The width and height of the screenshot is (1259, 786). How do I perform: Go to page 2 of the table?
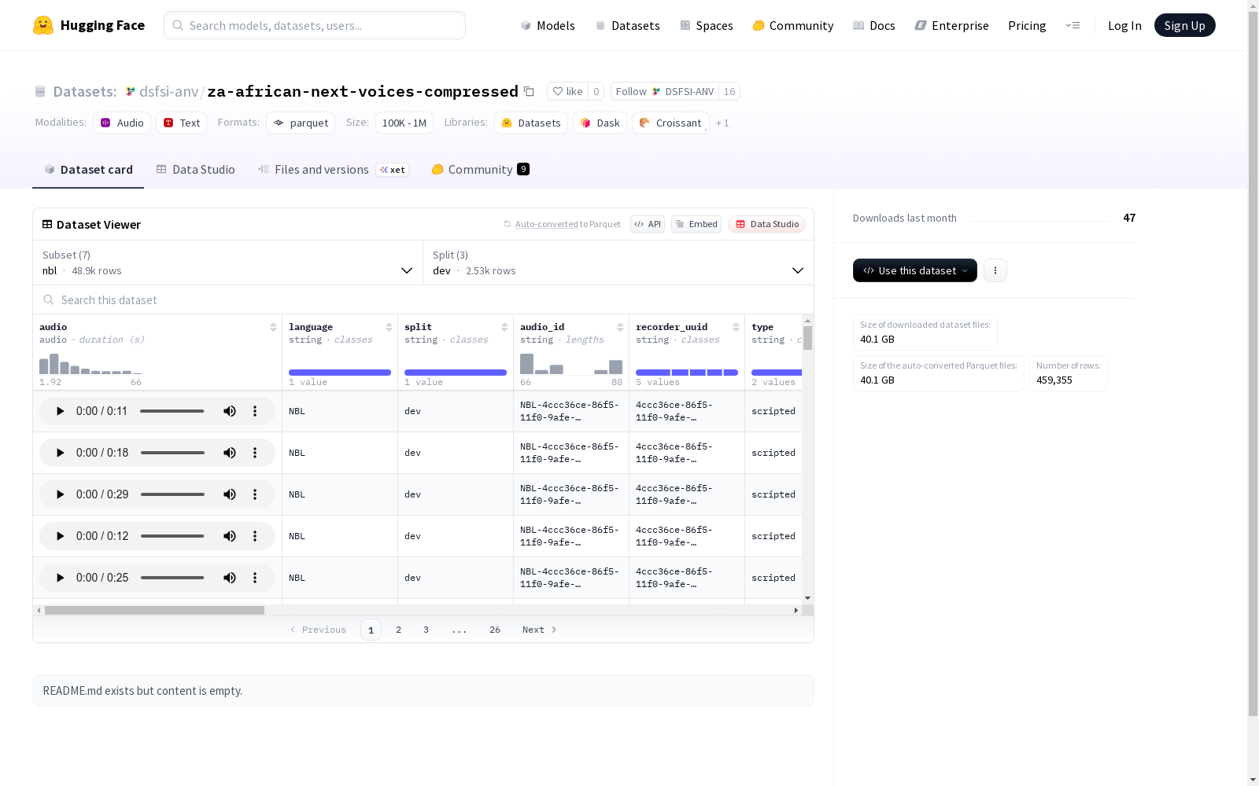399,630
